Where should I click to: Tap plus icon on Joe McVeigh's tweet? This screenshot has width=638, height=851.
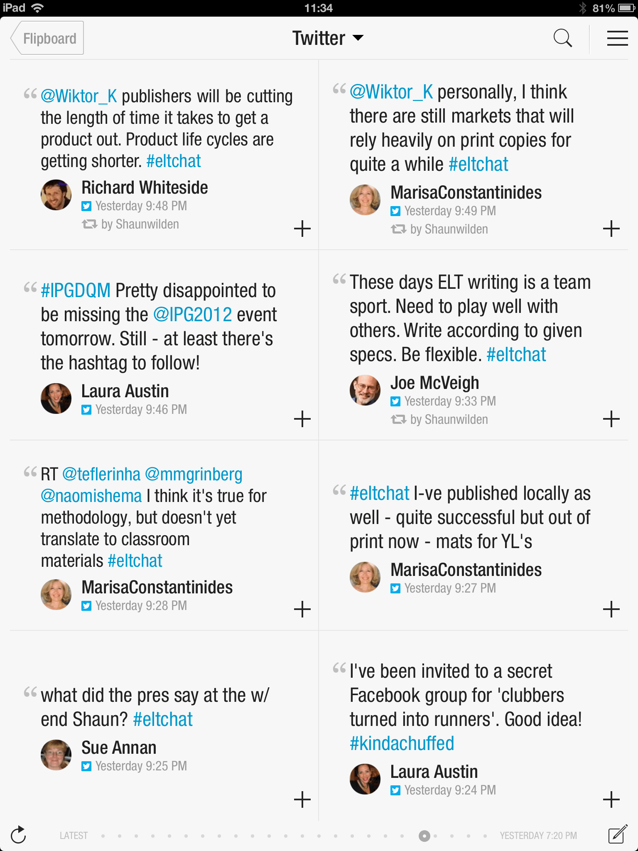coord(611,419)
